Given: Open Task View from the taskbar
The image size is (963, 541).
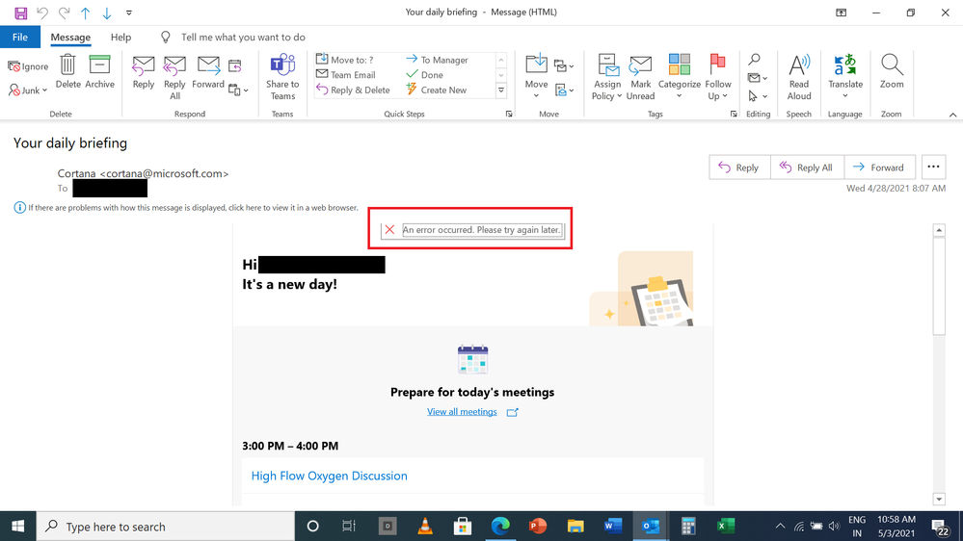Looking at the screenshot, I should point(349,527).
